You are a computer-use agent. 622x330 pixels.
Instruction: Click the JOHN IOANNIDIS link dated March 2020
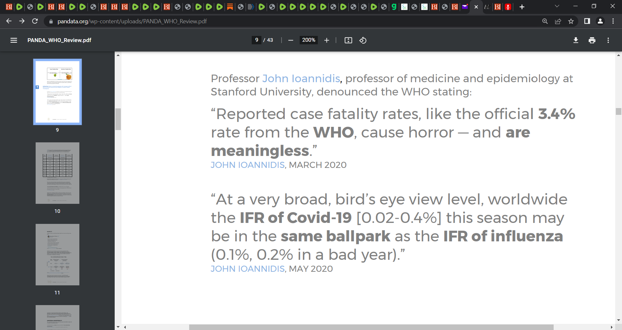point(248,165)
